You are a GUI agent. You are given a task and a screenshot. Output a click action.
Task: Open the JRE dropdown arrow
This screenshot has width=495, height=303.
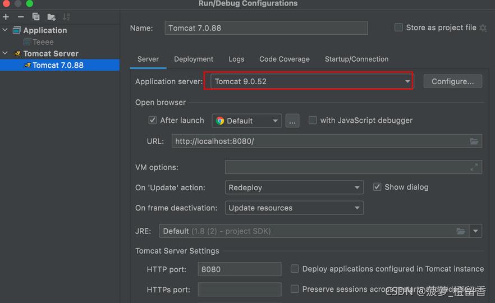pos(475,231)
